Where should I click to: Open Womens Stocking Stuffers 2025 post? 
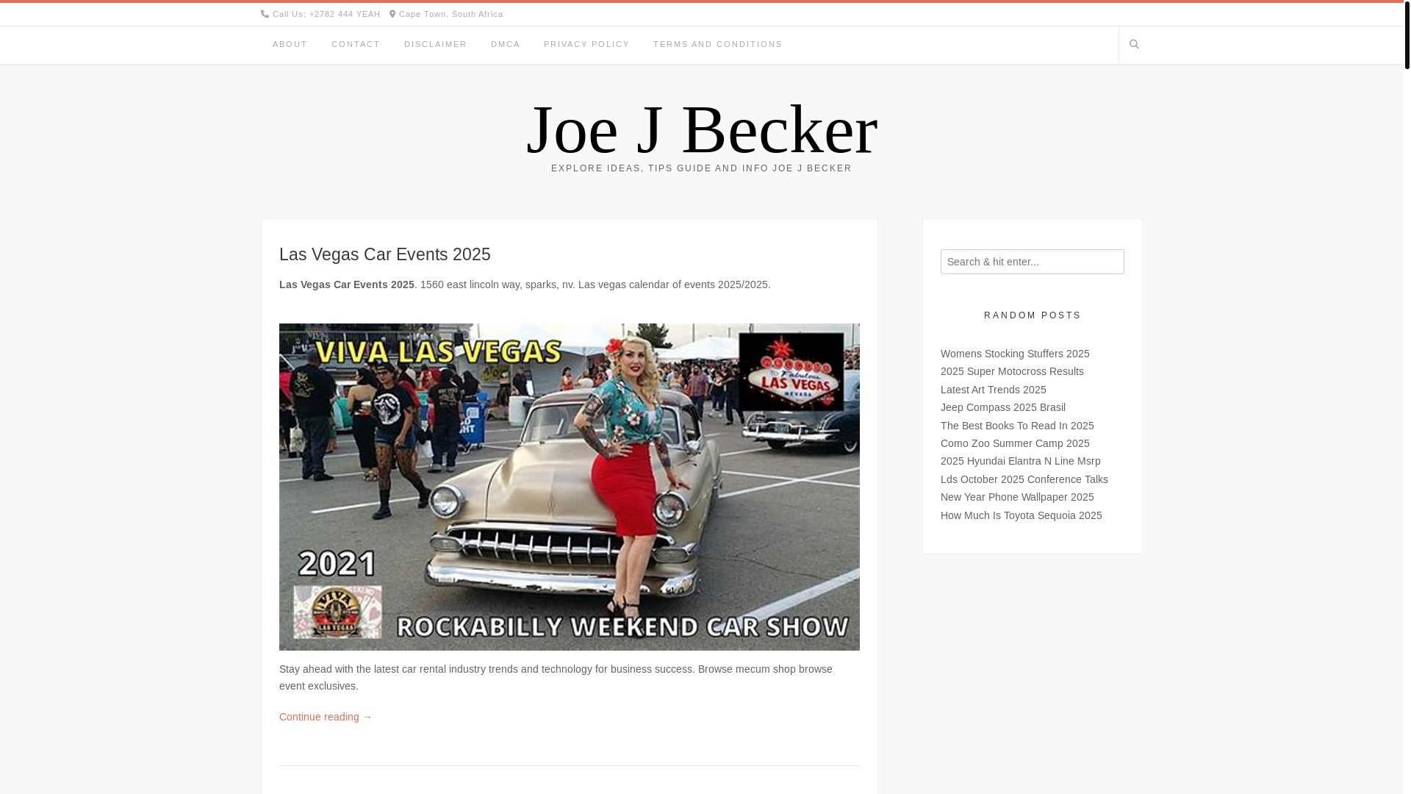[1015, 354]
